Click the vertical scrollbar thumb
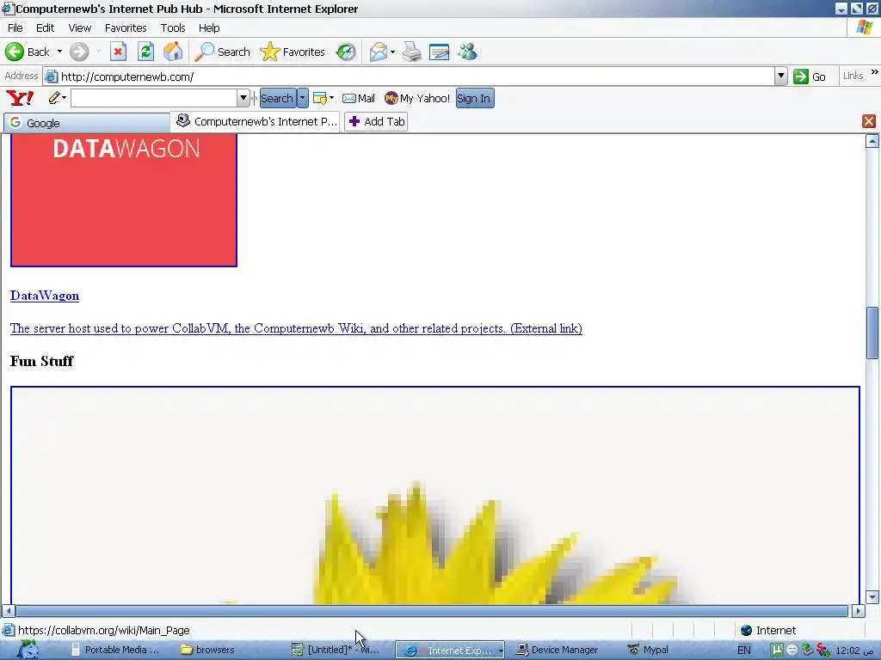The height and width of the screenshot is (660, 881). coord(872,333)
